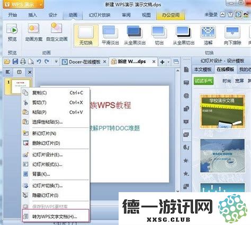Choose 幻灯片设计(E)... in context menu
The width and height of the screenshot is (251, 225).
pyautogui.click(x=56, y=155)
